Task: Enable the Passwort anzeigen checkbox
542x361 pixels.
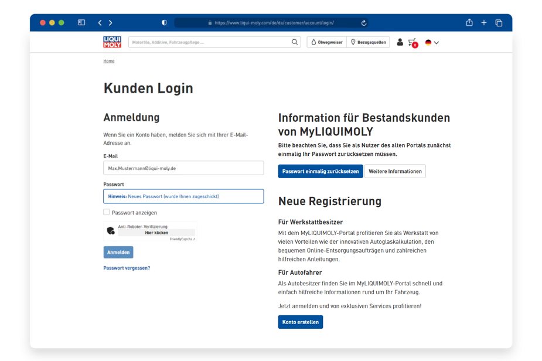Action: pos(107,212)
